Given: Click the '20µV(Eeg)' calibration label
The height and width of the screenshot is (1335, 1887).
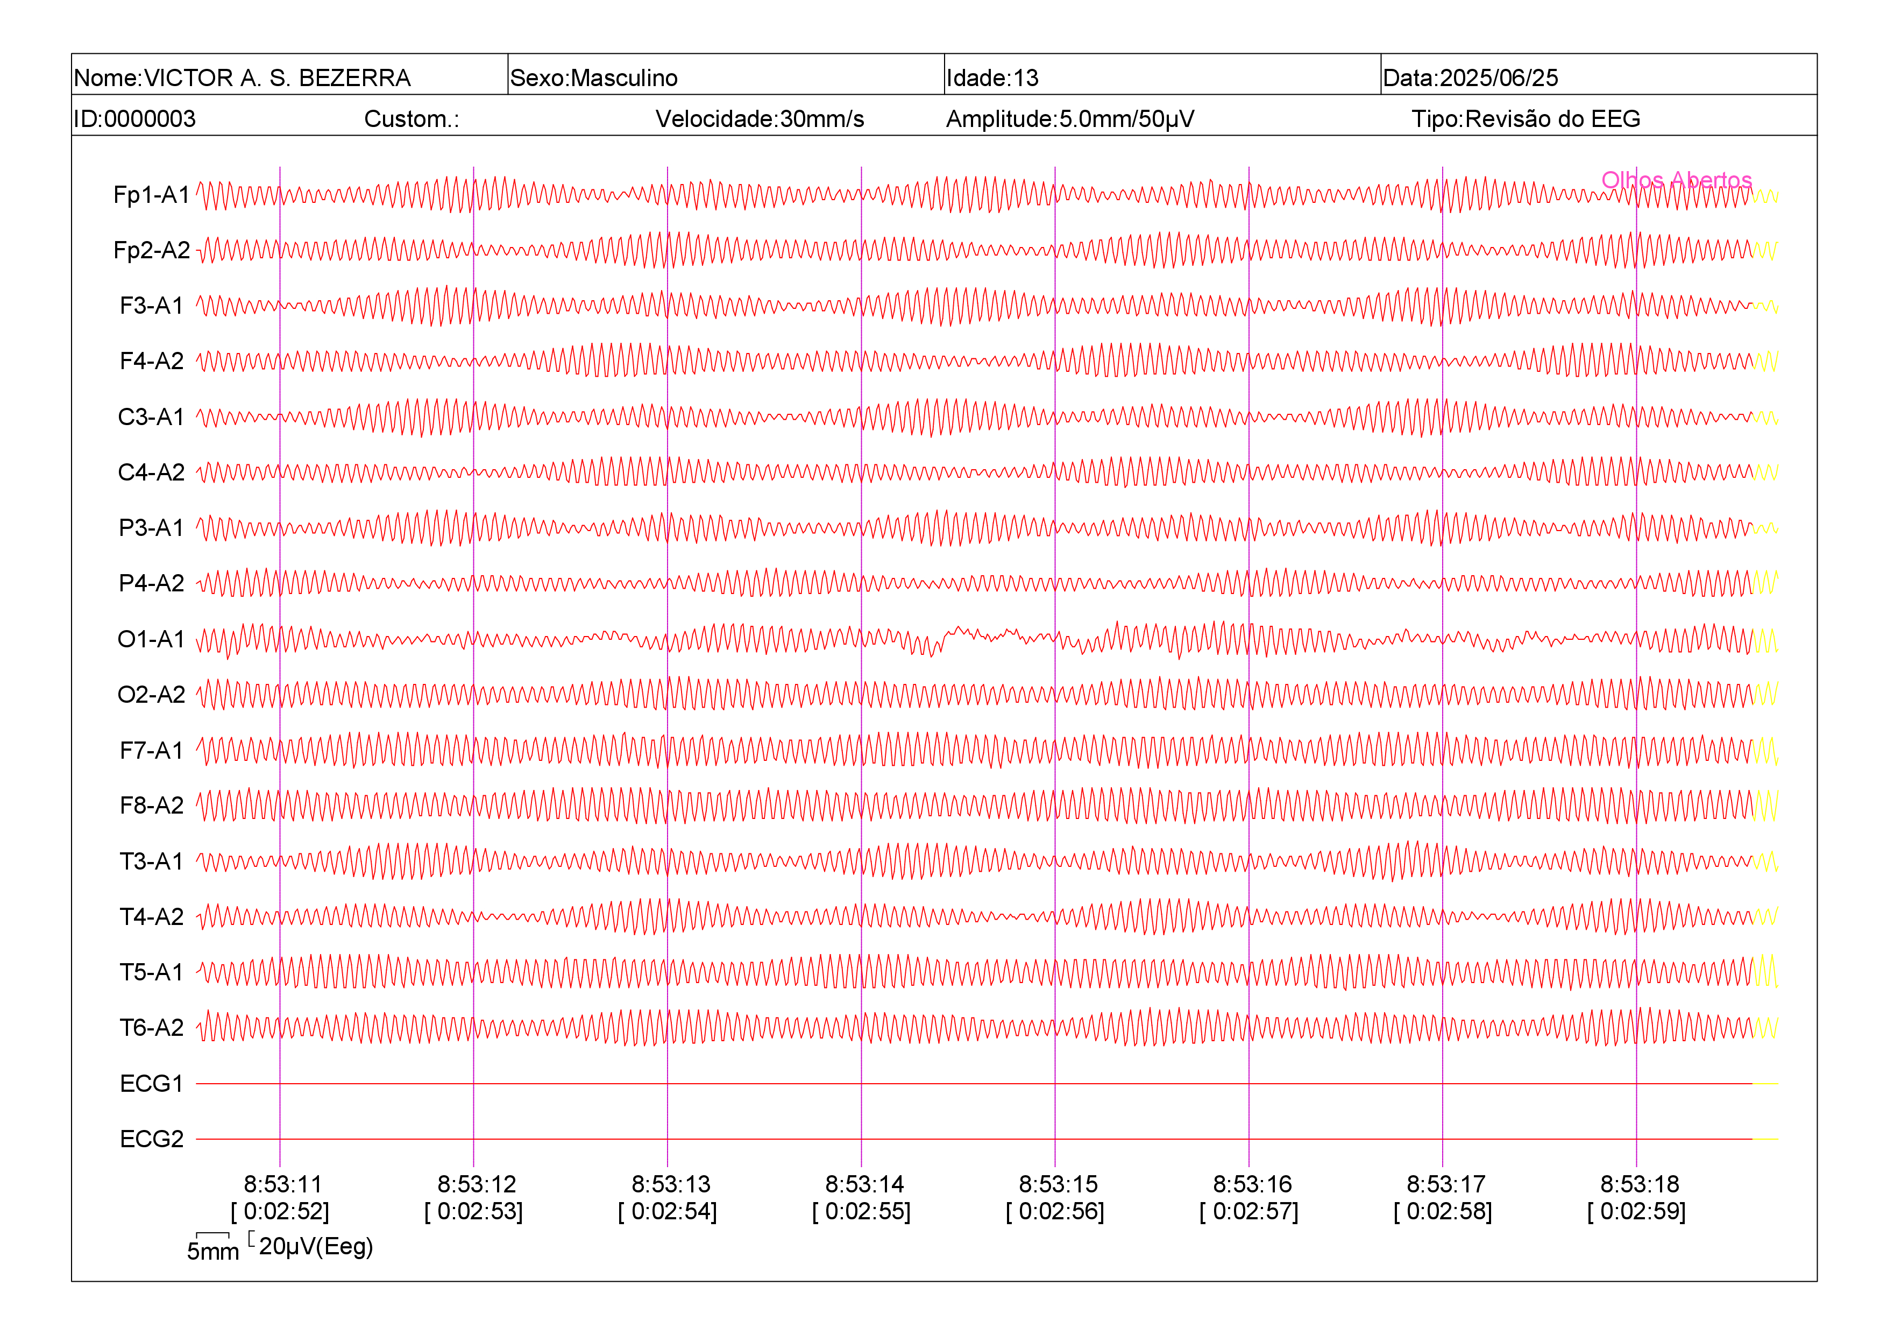Looking at the screenshot, I should (x=316, y=1246).
